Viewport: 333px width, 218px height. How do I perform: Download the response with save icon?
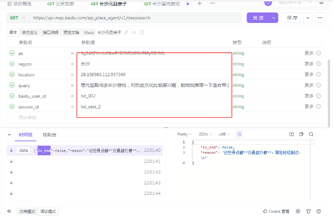click(x=291, y=134)
